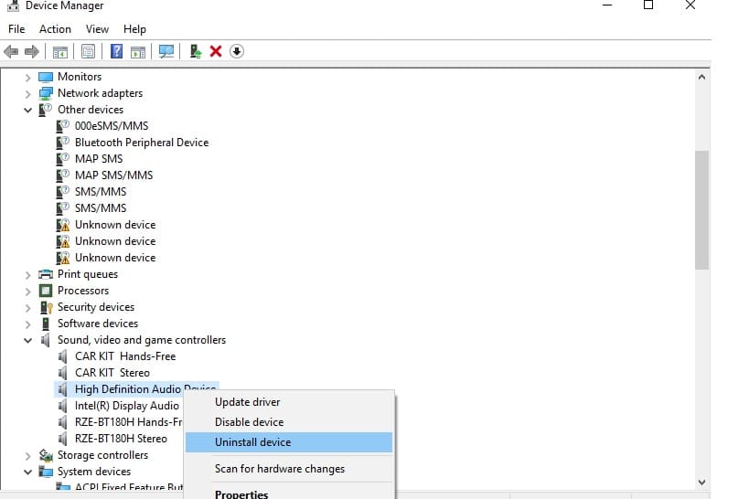Click the Update driver toolbar icon
This screenshot has width=749, height=499.
click(x=196, y=51)
